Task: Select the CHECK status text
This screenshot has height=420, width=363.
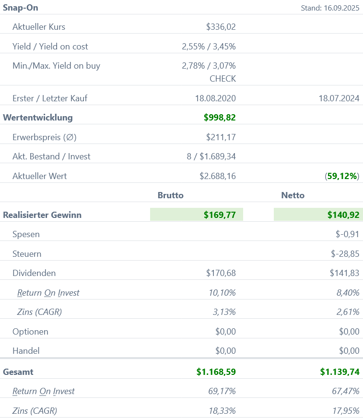Action: pyautogui.click(x=222, y=78)
